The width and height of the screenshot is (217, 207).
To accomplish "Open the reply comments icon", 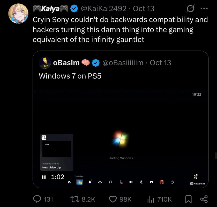I will tap(37, 199).
